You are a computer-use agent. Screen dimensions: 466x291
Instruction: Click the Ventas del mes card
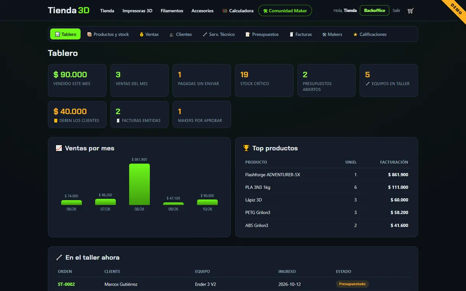tap(139, 80)
